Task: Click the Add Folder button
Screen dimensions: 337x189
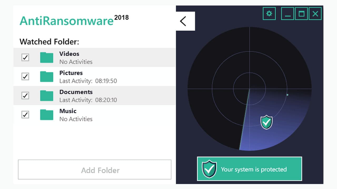Action: (95, 170)
